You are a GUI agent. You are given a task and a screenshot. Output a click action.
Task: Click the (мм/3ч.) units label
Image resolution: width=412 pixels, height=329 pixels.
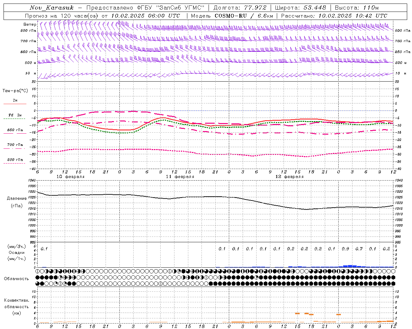tap(17, 246)
